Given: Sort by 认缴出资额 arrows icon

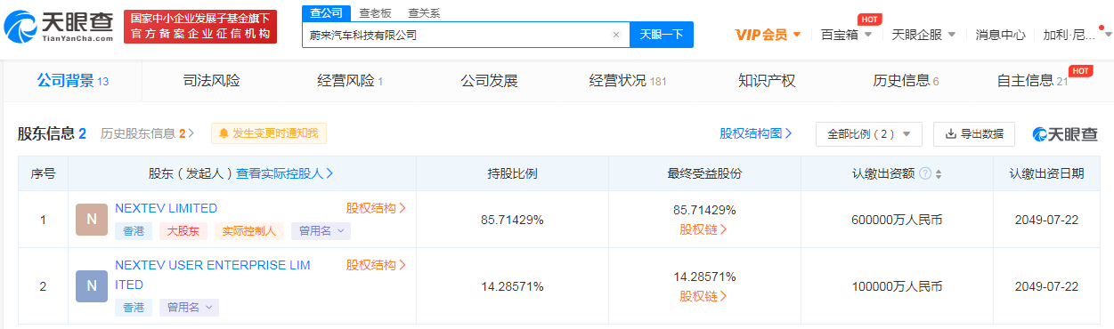Looking at the screenshot, I should click(938, 173).
